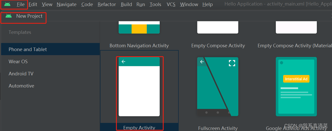
Task: Click the Android Studio logo in menu bar
Action: (7, 4)
